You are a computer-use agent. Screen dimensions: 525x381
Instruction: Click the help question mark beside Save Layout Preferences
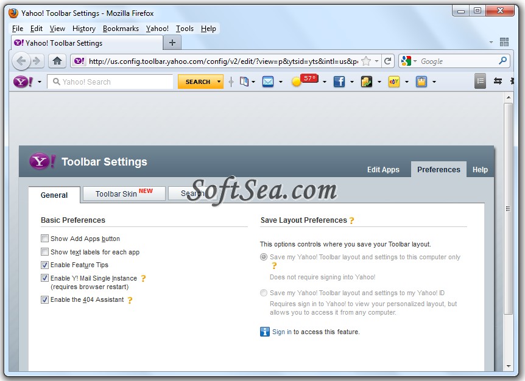[351, 220]
